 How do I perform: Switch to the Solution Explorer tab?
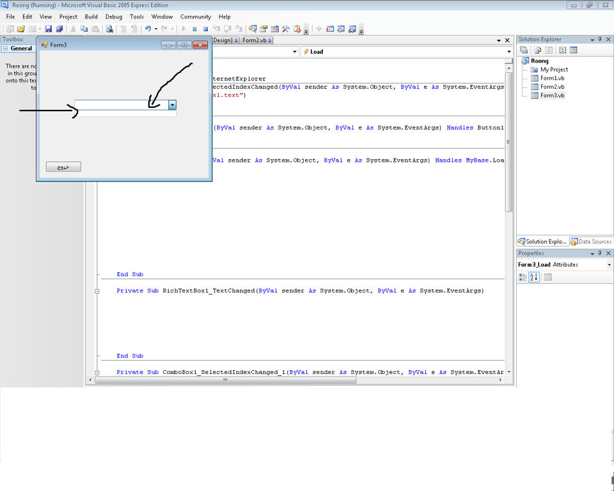coord(542,242)
